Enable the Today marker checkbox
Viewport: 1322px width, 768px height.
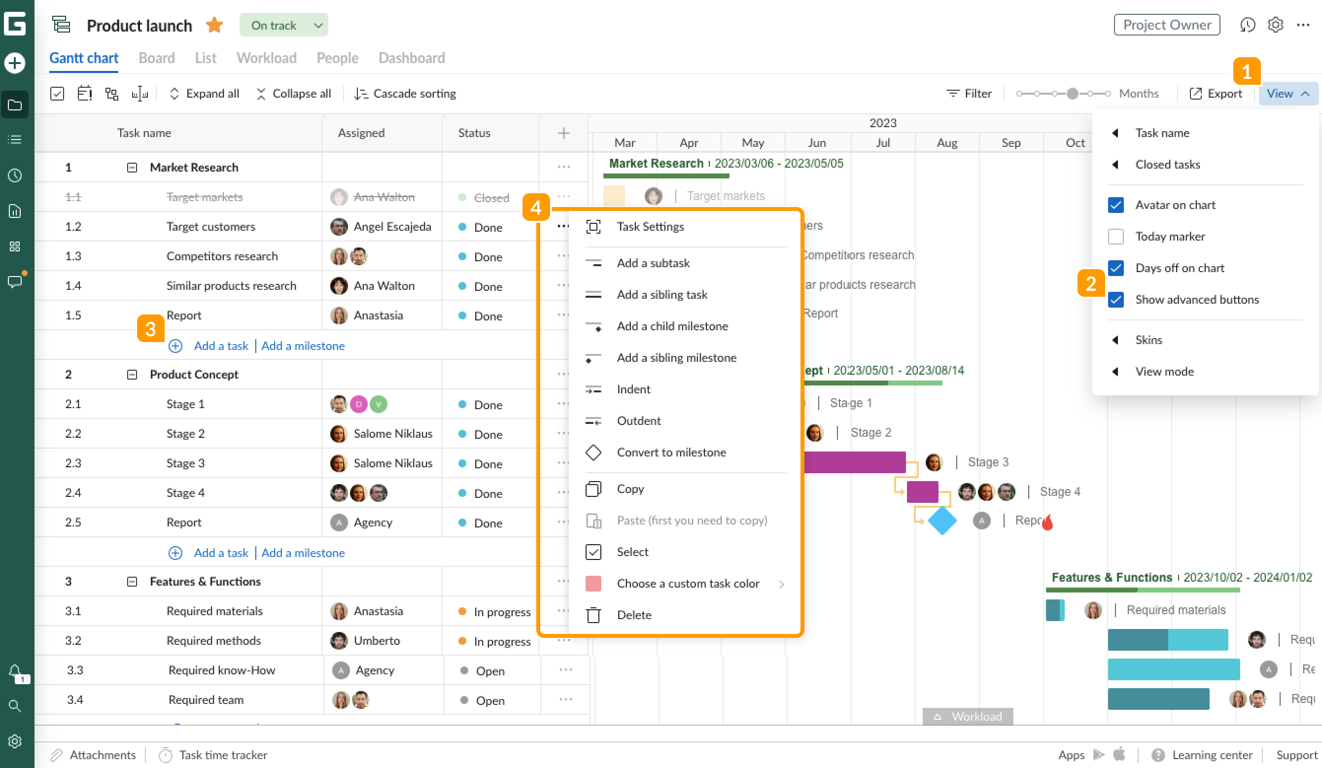(1116, 236)
